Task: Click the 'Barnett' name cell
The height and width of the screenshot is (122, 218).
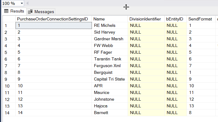Action: (110, 113)
